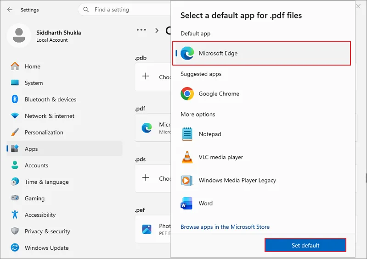Viewport: 367px width, 259px height.
Task: Click the VLC cone icon
Action: coord(187,157)
